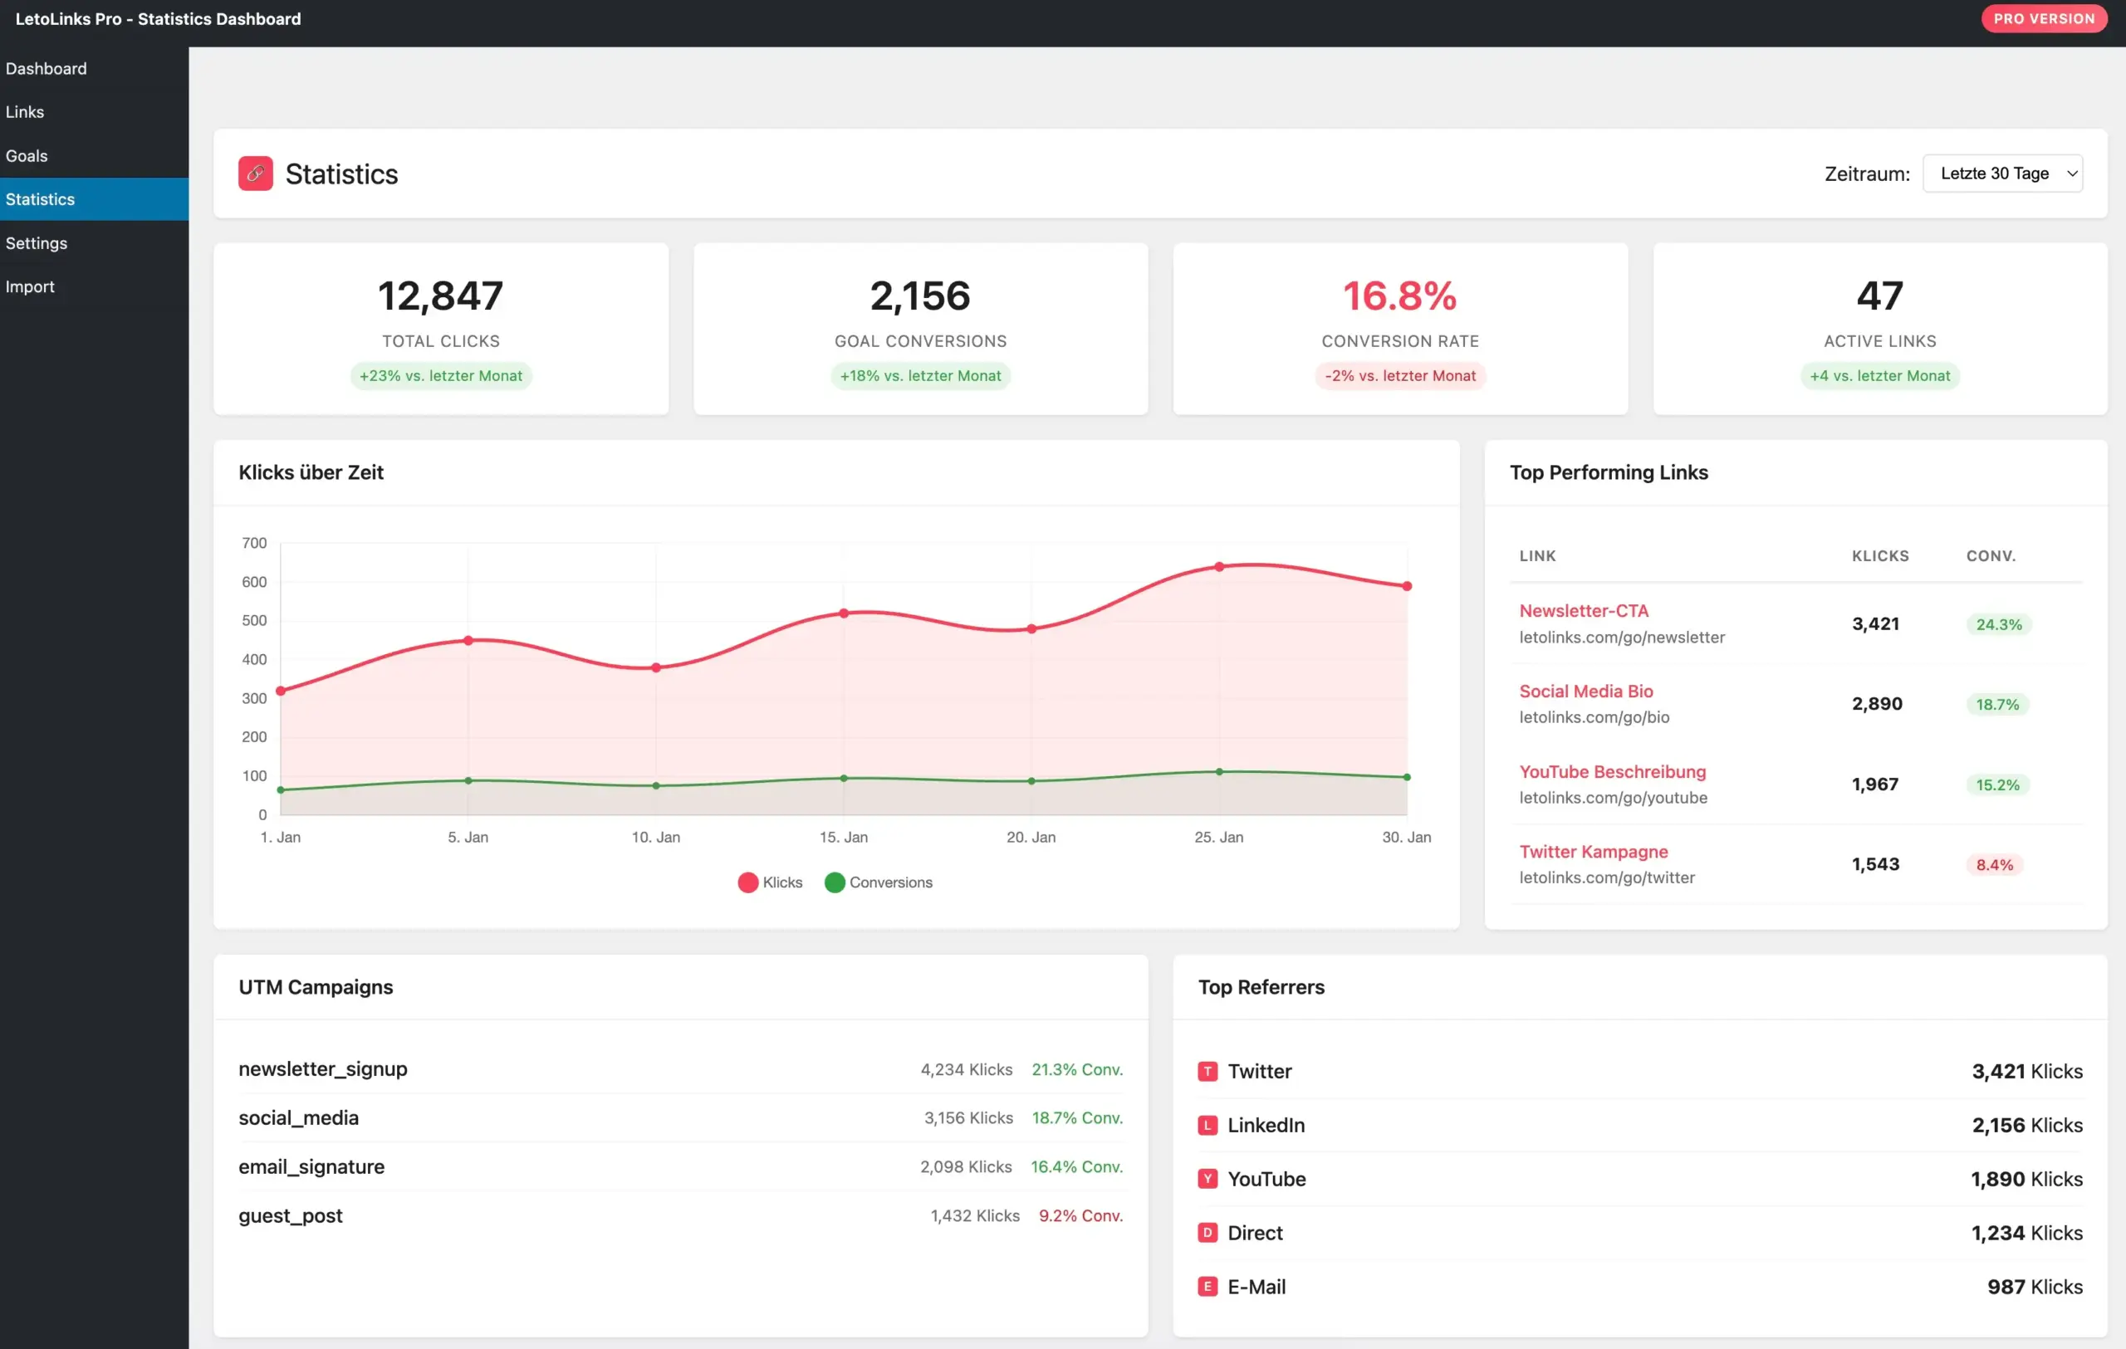Click the green Conversions legend dot
This screenshot has height=1349, width=2126.
click(835, 882)
